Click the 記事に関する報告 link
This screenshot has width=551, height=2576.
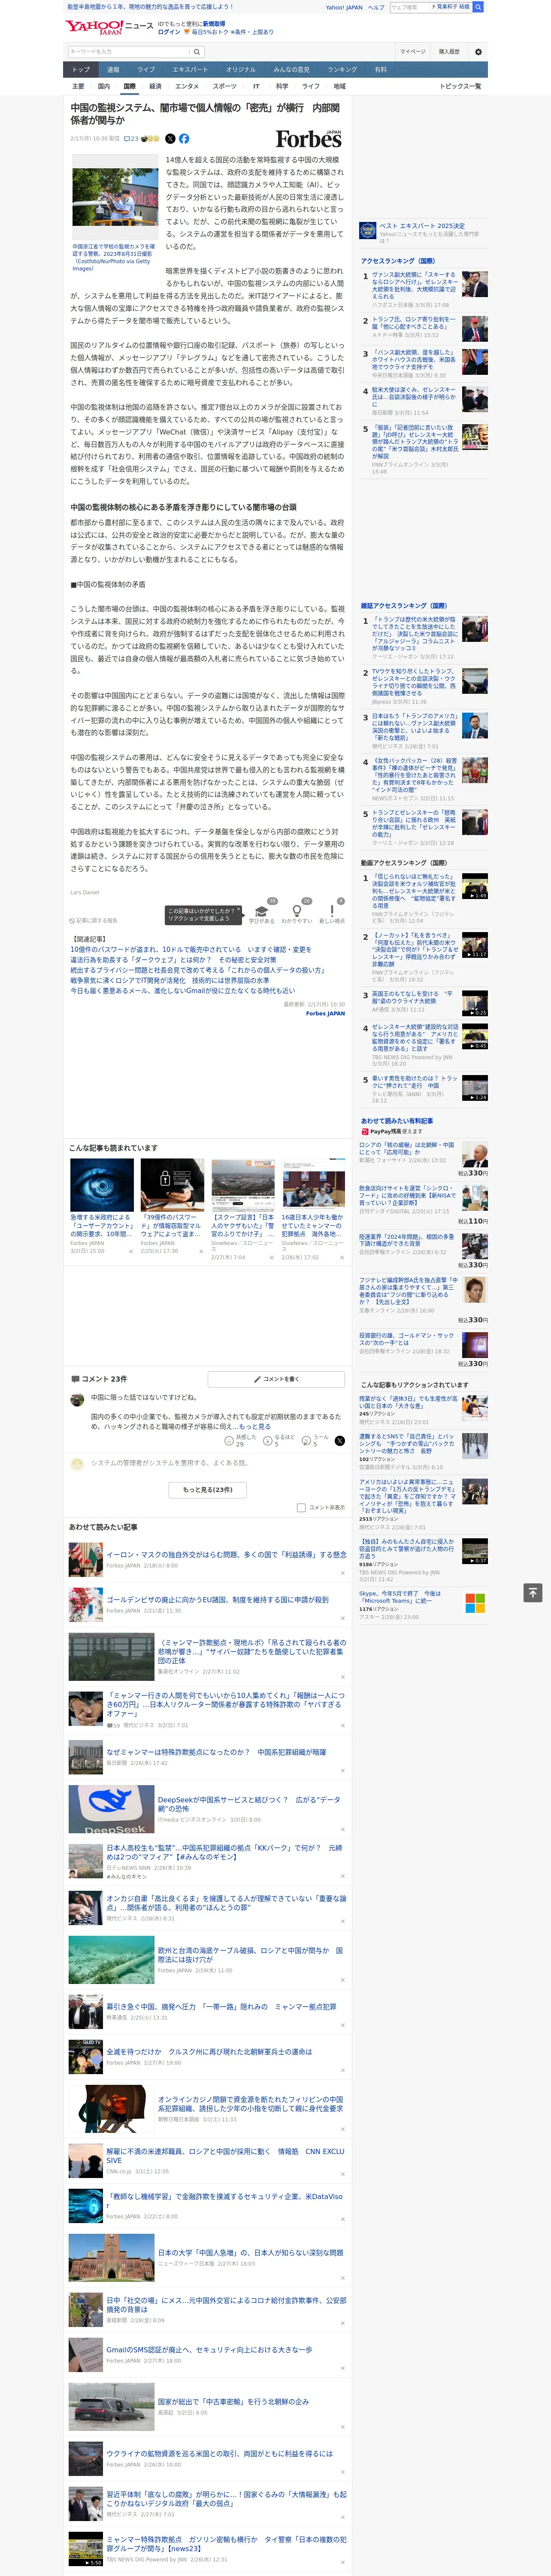(x=94, y=920)
